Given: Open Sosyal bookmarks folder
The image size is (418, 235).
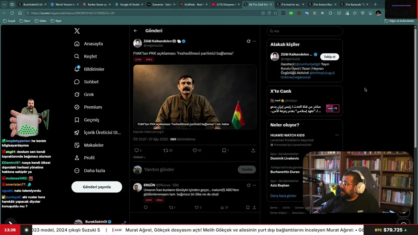Looking at the screenshot, I should pos(9,21).
